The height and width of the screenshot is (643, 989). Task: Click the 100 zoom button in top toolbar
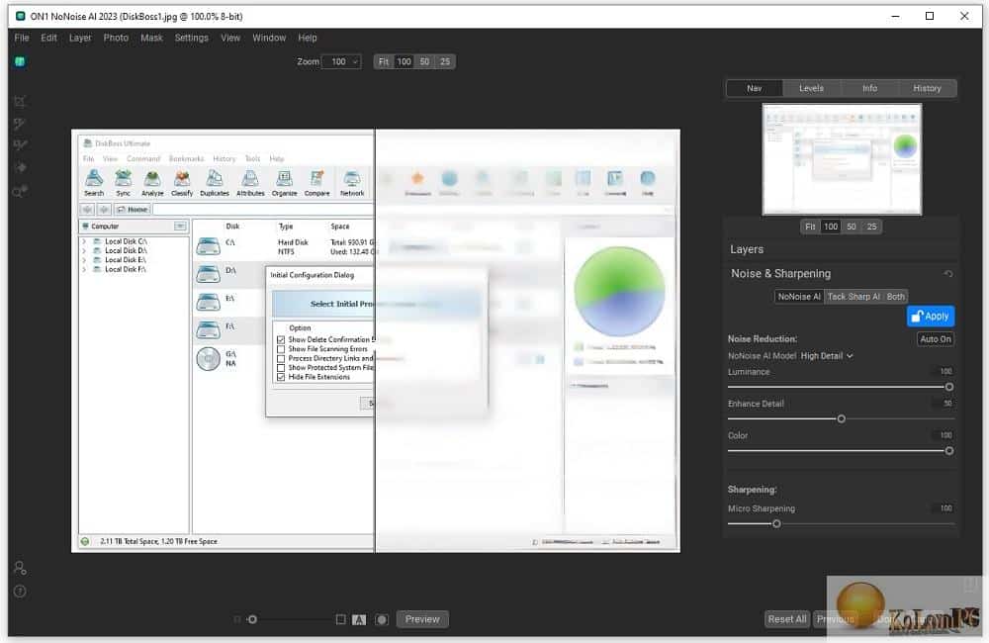[x=405, y=62]
